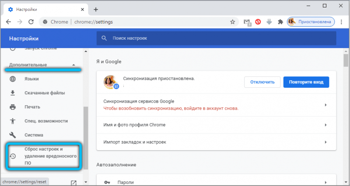350x186 pixels.
Task: Click the site info icon in address bar
Action: pyautogui.click(x=45, y=22)
